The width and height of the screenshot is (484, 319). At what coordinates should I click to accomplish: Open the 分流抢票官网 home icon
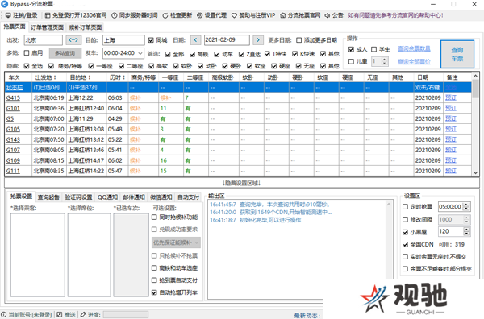[x=283, y=15]
